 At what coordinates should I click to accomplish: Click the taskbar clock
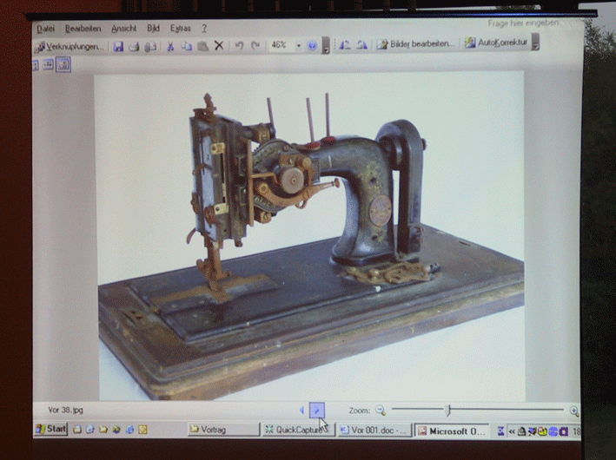tap(576, 432)
